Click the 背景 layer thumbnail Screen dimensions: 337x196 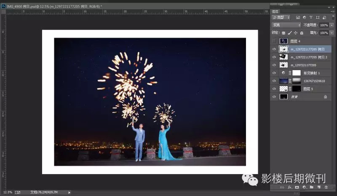click(x=284, y=97)
